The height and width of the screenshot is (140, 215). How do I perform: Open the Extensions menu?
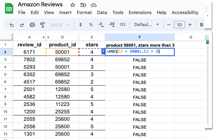coord(140,12)
